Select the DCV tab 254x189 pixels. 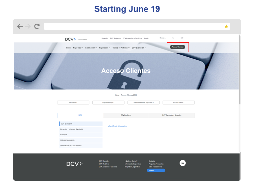pos(80,115)
